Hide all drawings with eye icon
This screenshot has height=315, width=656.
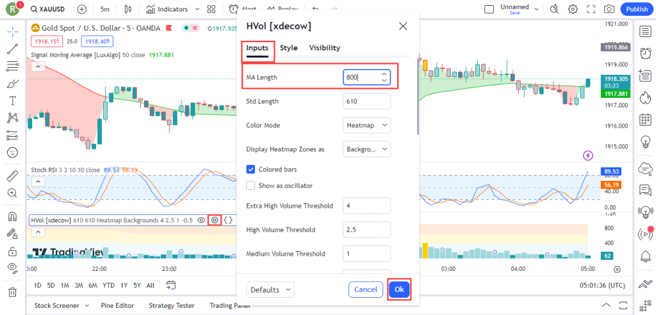(13, 269)
